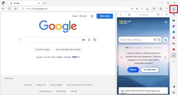
Task: Focus the address bar showing www.google.com
Action: pos(75,9)
